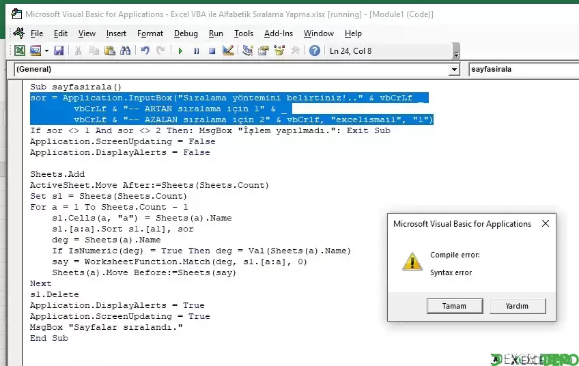Toggle the Design Mode icon

coord(228,51)
